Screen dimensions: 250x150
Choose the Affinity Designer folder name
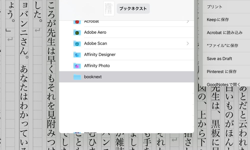(x=100, y=54)
